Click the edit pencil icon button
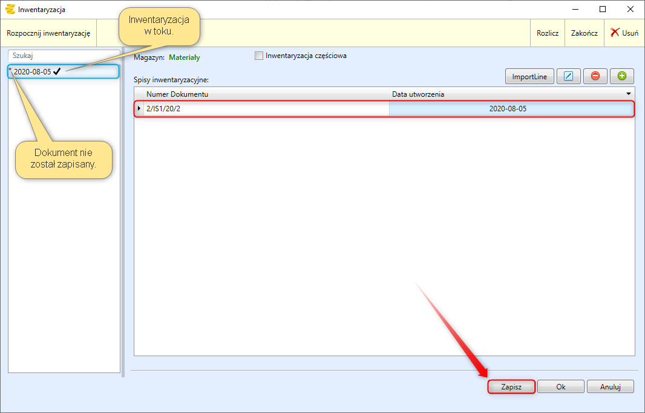 coord(568,76)
